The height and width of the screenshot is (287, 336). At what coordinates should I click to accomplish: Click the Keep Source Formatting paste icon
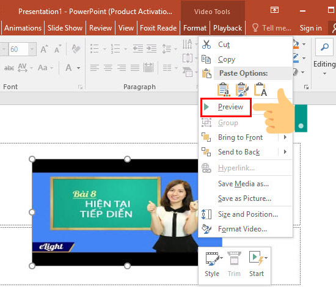tap(224, 90)
